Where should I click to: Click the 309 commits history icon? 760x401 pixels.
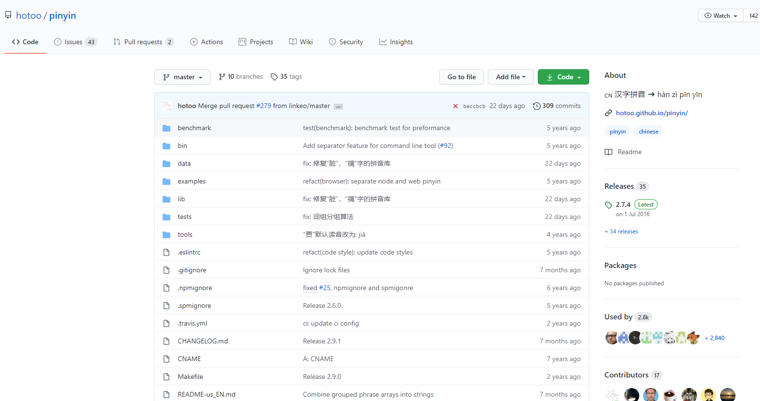(536, 106)
